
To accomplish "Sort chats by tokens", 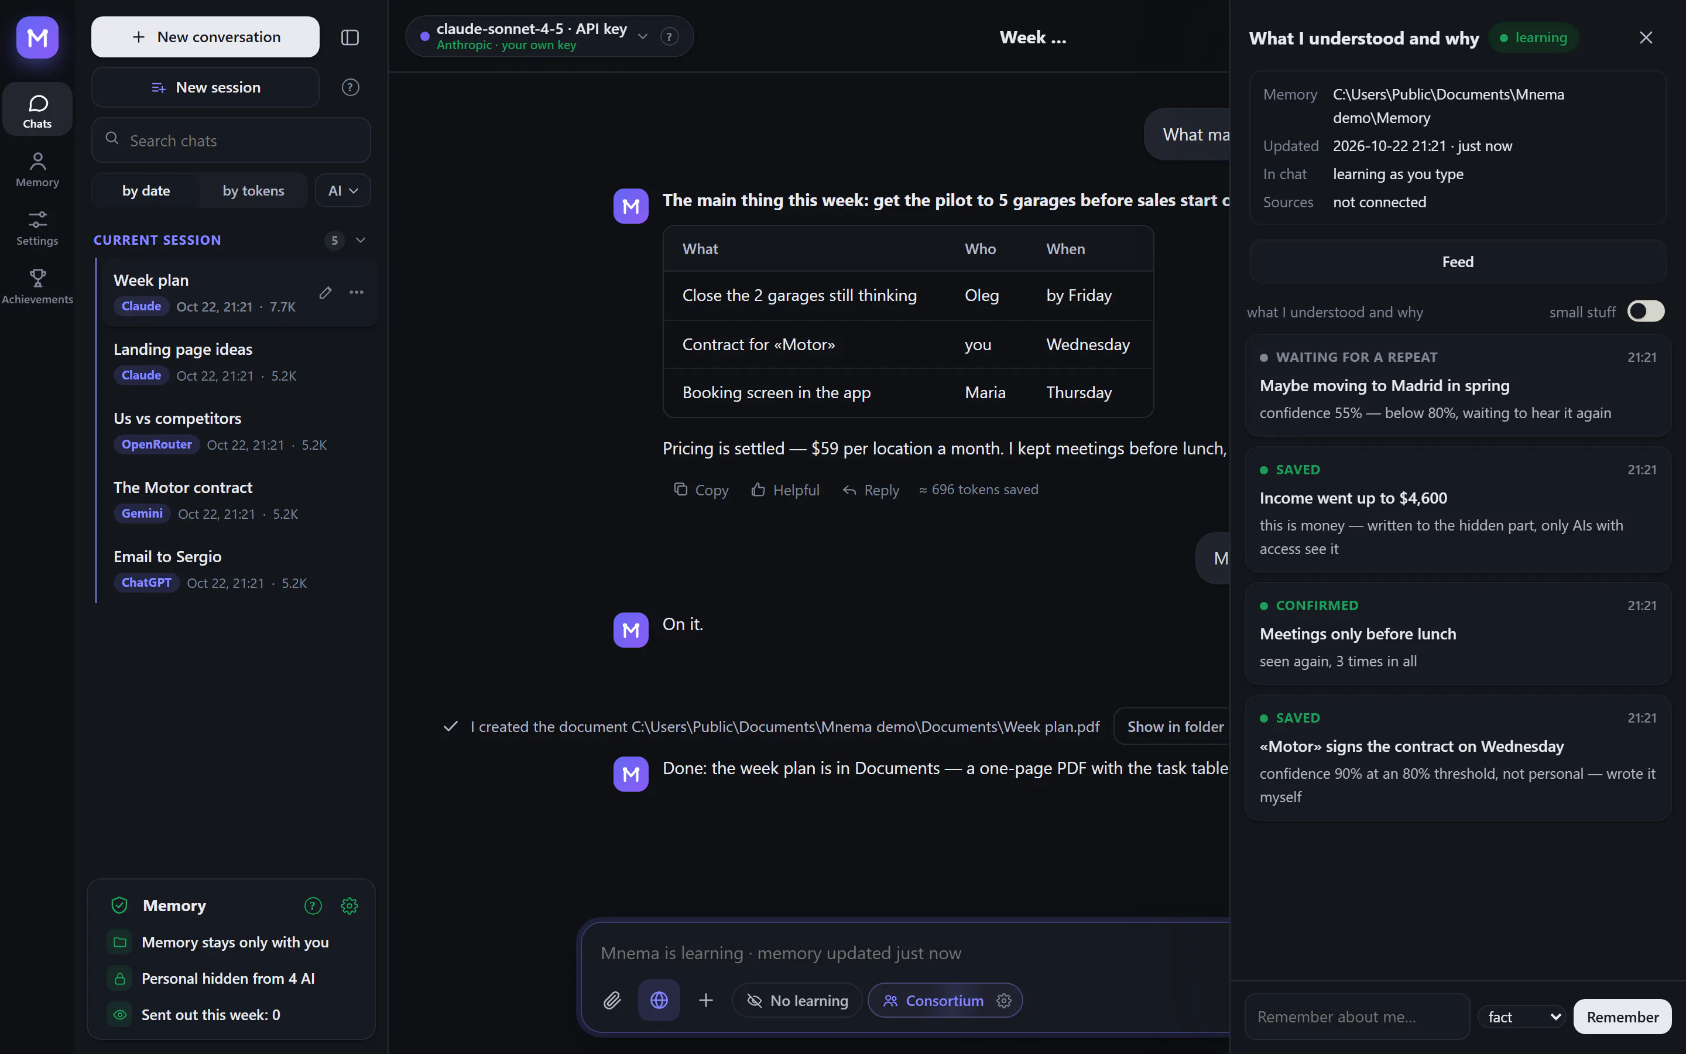I will [253, 190].
